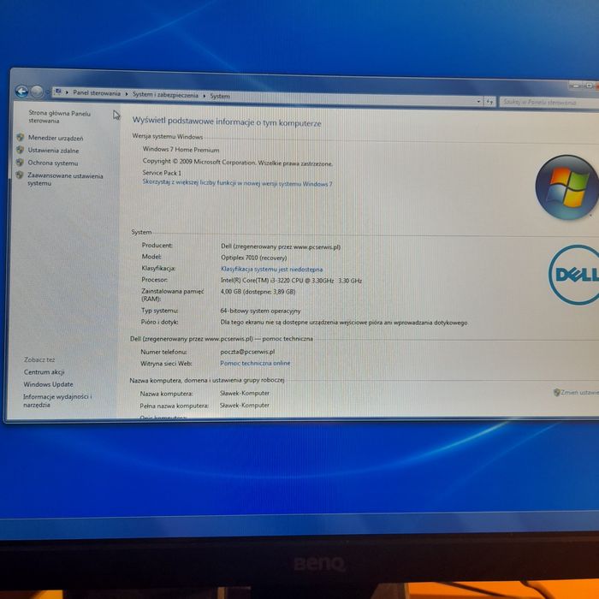This screenshot has width=599, height=599.
Task: Select System i zabezpieczenia breadcrumb
Action: (x=165, y=95)
